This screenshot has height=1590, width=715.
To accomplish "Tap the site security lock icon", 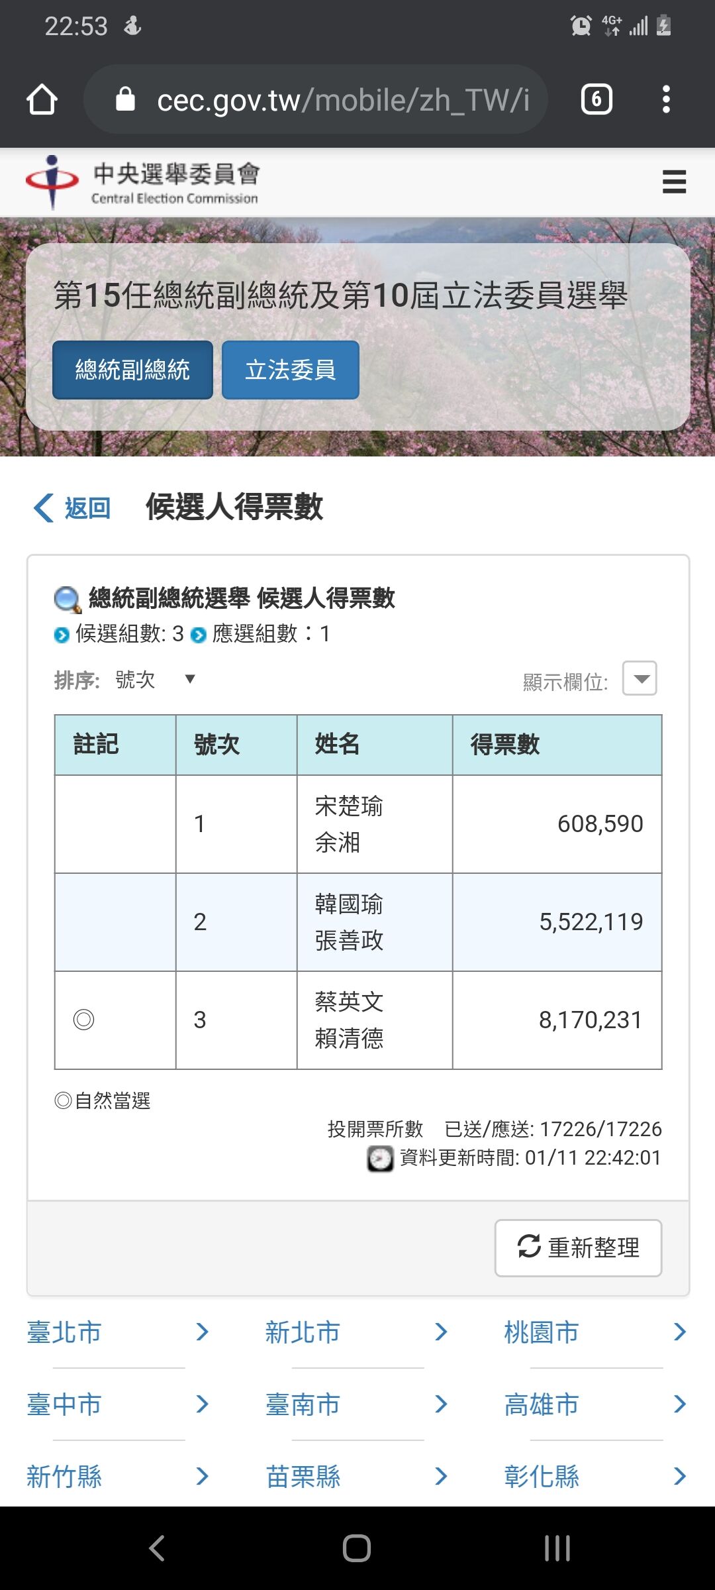I will coord(125,99).
